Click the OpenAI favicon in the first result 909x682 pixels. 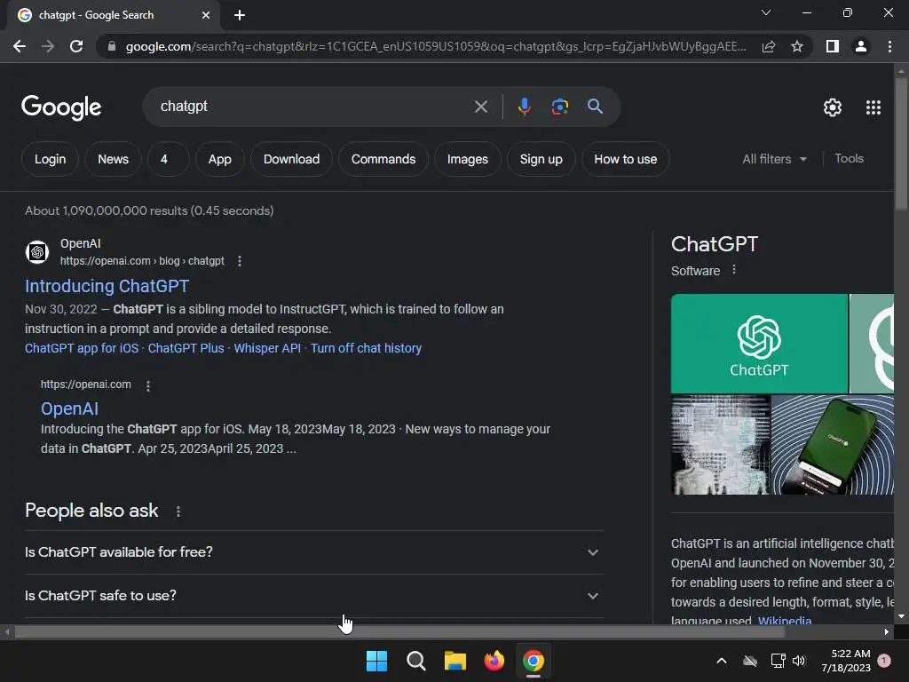point(37,252)
